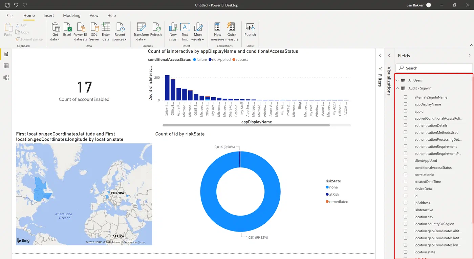Open the Recent sources dropdown

(120, 32)
